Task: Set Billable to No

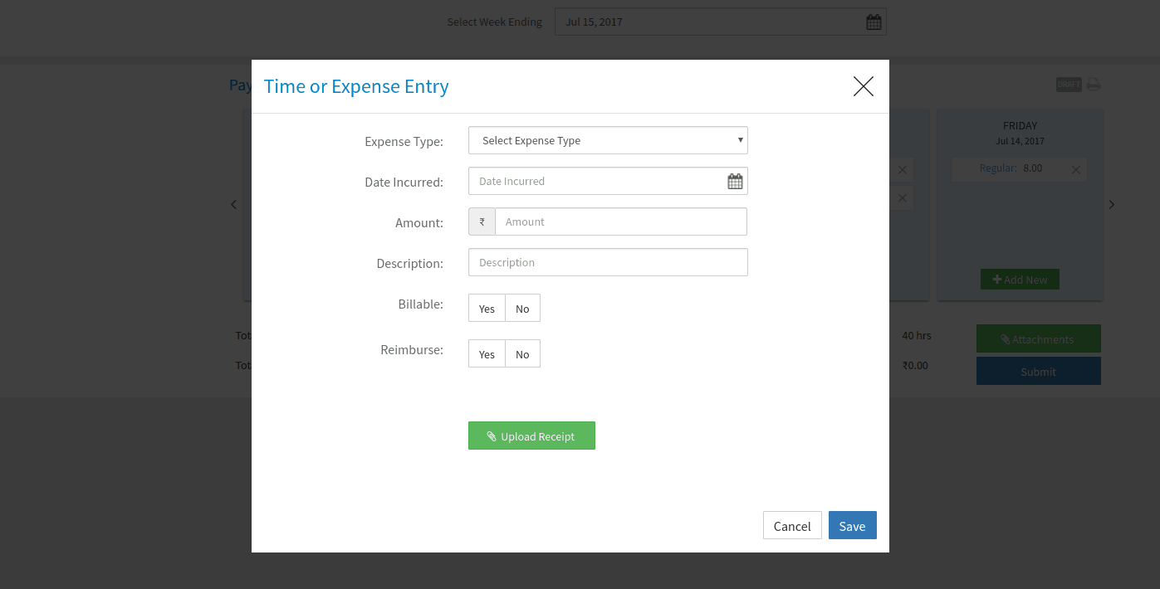Action: [x=522, y=309]
